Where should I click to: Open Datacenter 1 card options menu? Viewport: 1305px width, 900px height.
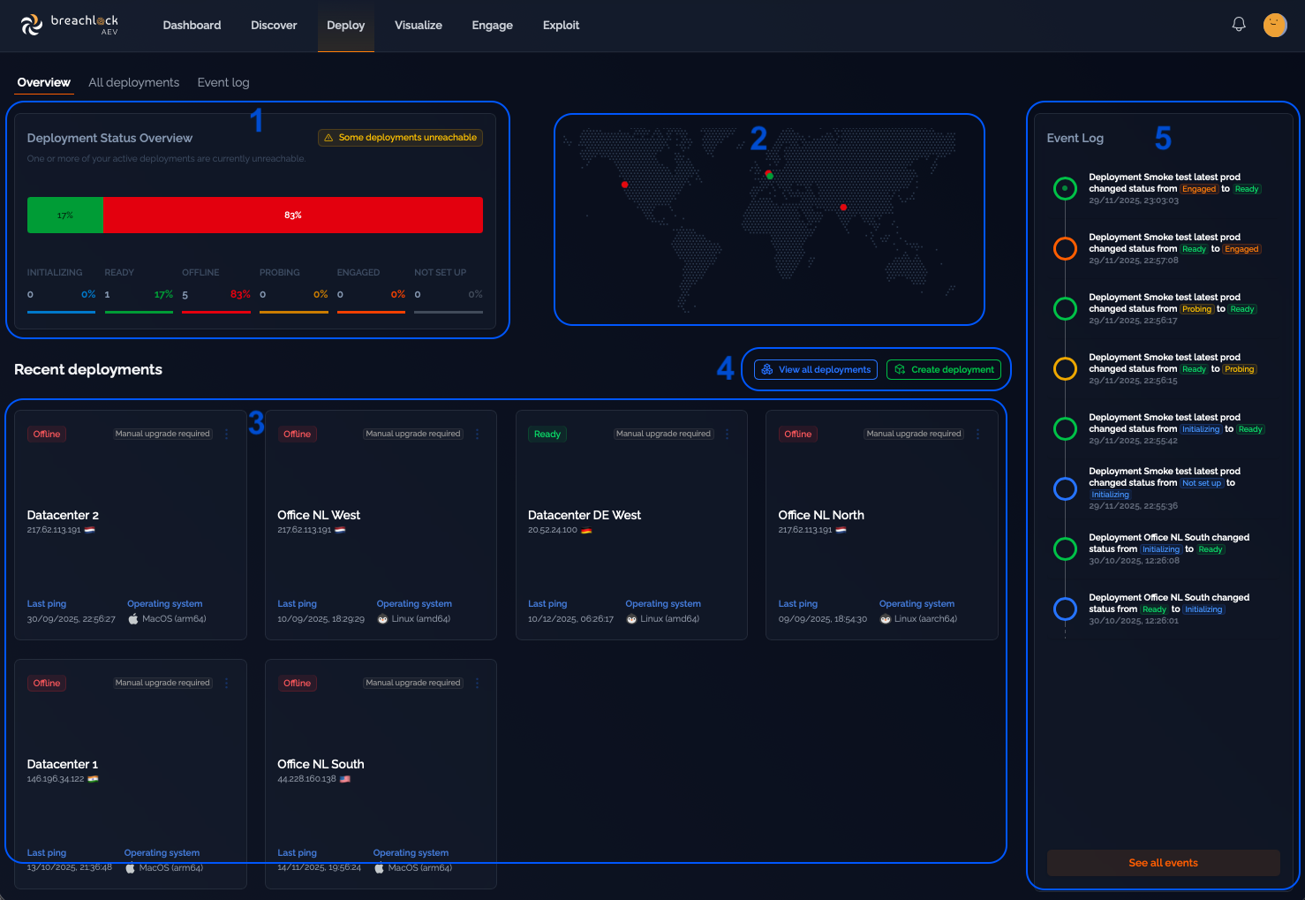pyautogui.click(x=227, y=683)
